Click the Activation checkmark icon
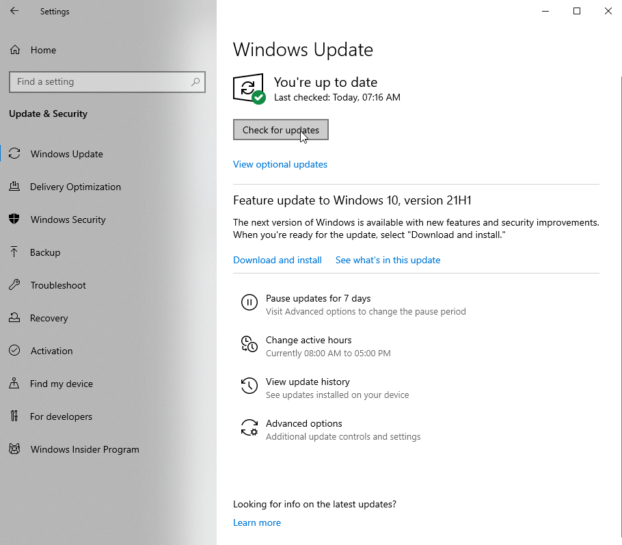This screenshot has height=545, width=622. (x=14, y=351)
